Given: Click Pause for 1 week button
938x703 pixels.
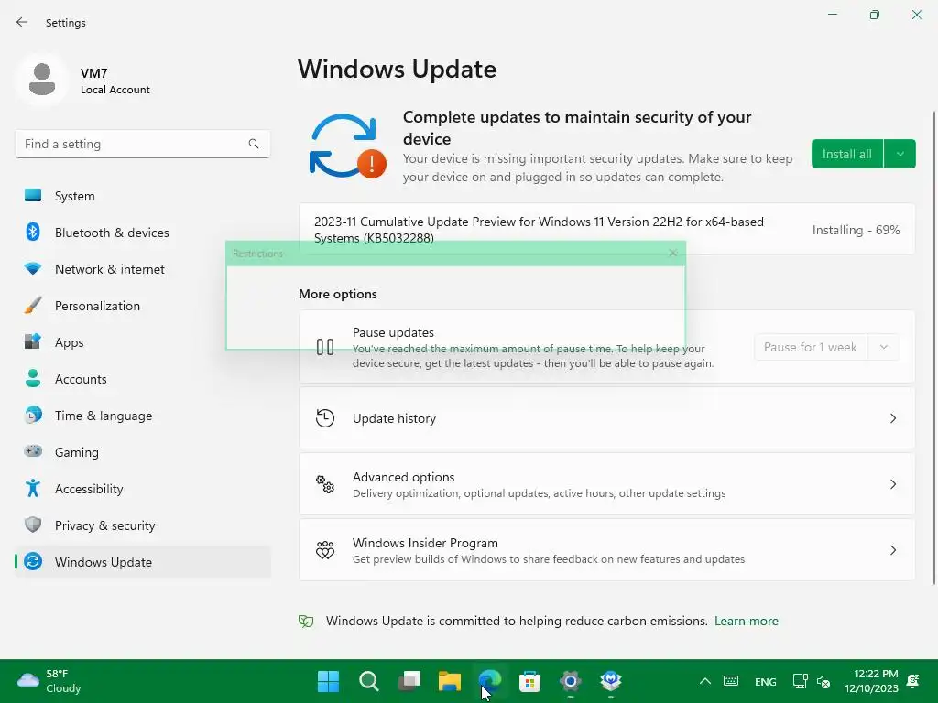Looking at the screenshot, I should pyautogui.click(x=810, y=347).
